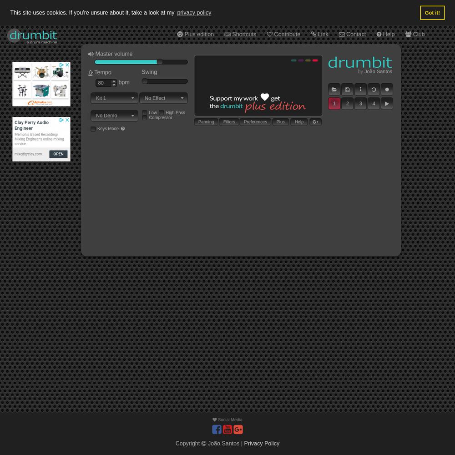Click the drumbit logo at top left
Image resolution: width=455 pixels, height=455 pixels.
32,36
